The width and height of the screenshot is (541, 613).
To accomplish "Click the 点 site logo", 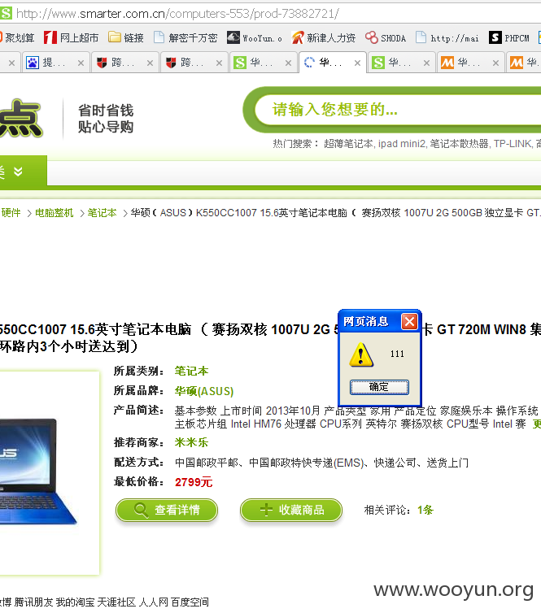I will coord(20,119).
